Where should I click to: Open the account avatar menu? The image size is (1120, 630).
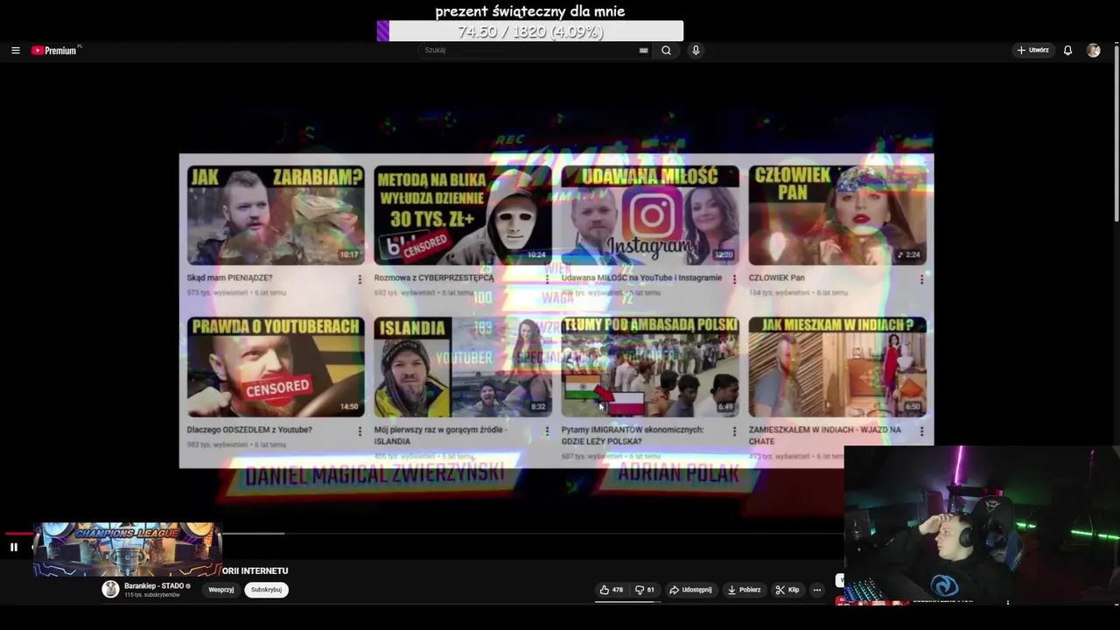(x=1093, y=51)
